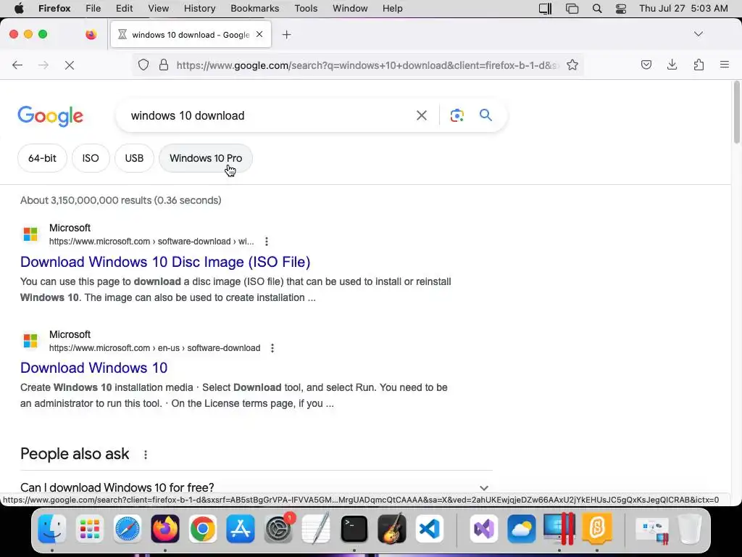This screenshot has width=742, height=557.
Task: Open the Help menu
Action: coord(392,9)
